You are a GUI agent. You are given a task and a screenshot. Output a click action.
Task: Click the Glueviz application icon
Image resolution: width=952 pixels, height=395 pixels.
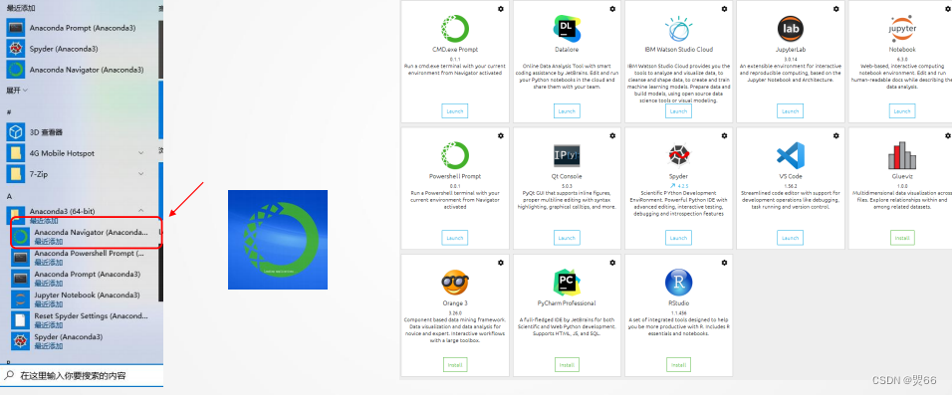[902, 155]
